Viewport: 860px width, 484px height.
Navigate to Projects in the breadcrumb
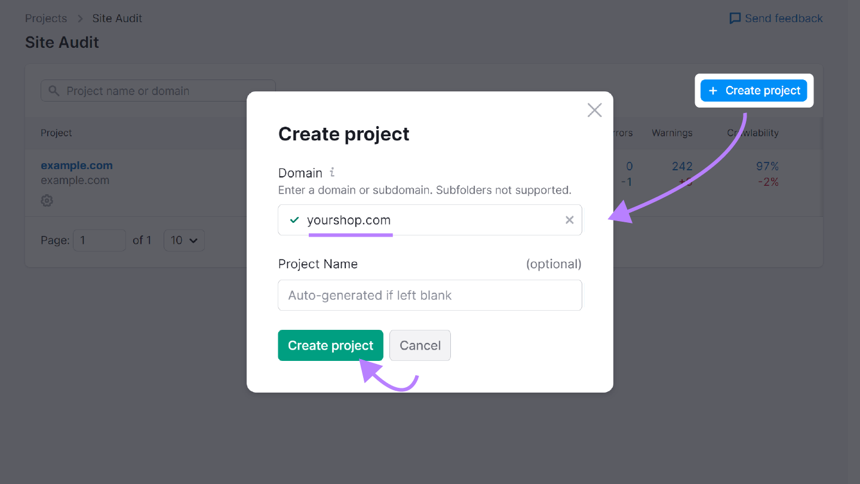pos(46,18)
